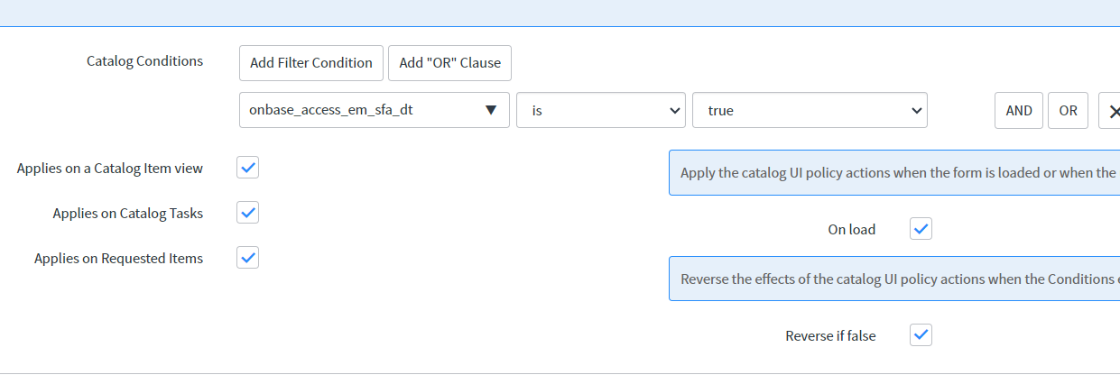Click the "Reverse the effects" info message box
The height and width of the screenshot is (375, 1120).
tap(894, 279)
